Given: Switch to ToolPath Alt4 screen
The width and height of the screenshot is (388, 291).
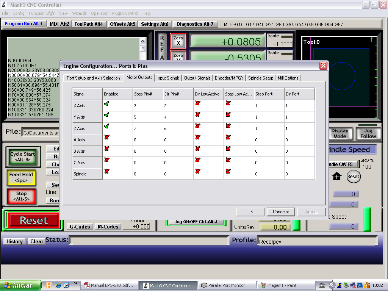Looking at the screenshot, I should click(x=89, y=24).
